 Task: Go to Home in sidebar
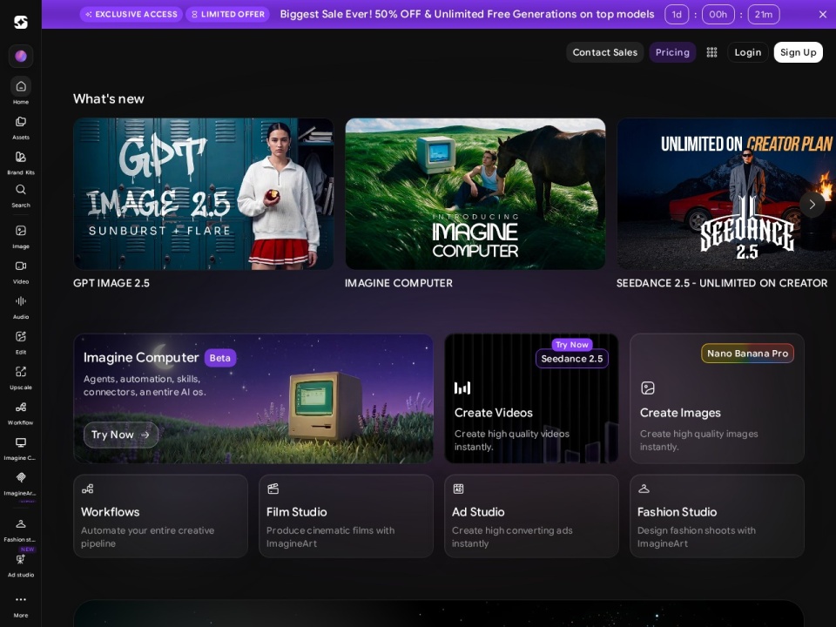pos(21,91)
